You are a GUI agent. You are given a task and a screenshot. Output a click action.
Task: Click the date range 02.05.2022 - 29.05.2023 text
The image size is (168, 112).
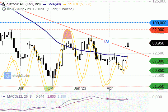click(x=26, y=9)
